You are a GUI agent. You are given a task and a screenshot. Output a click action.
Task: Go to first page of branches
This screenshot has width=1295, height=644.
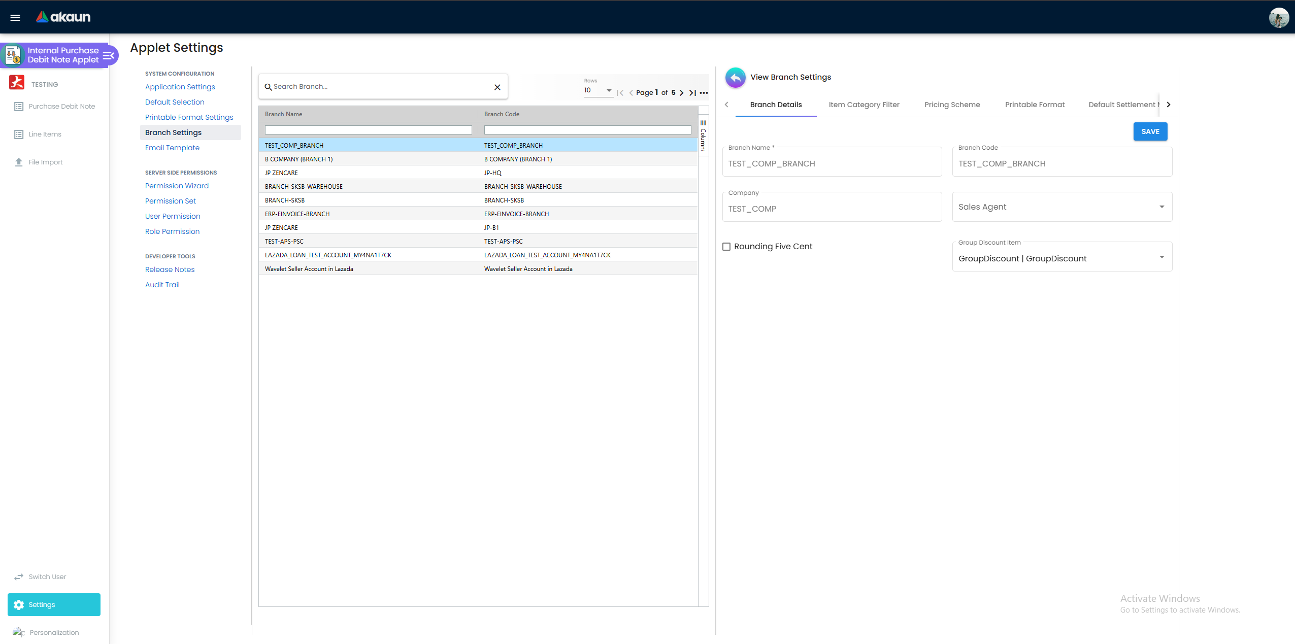(620, 93)
